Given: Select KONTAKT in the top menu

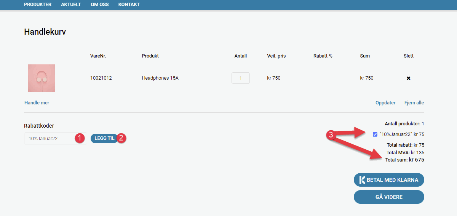Looking at the screenshot, I should click(x=129, y=5).
